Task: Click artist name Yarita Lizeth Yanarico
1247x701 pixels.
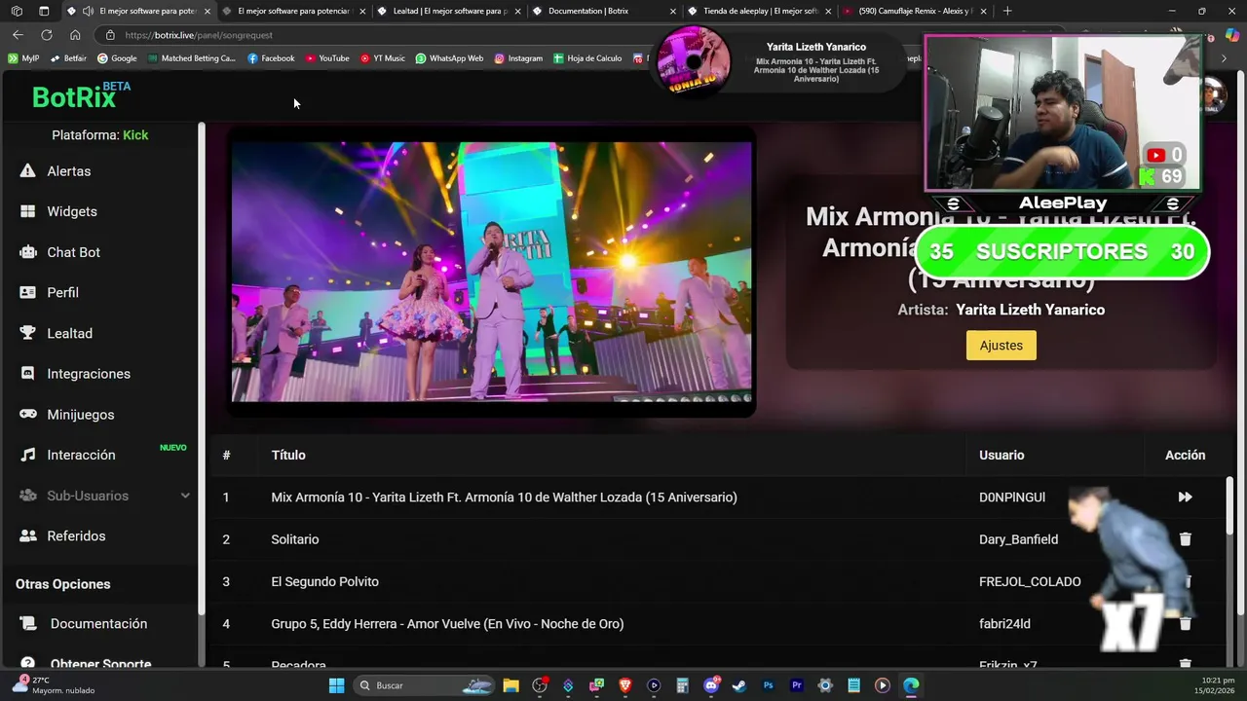Action: pyautogui.click(x=1030, y=310)
